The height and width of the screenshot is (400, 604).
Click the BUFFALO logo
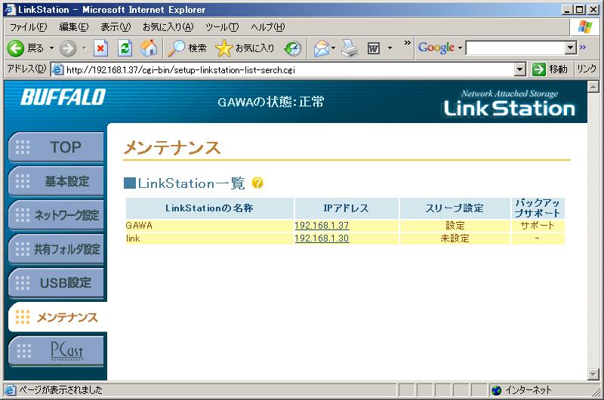(x=63, y=97)
